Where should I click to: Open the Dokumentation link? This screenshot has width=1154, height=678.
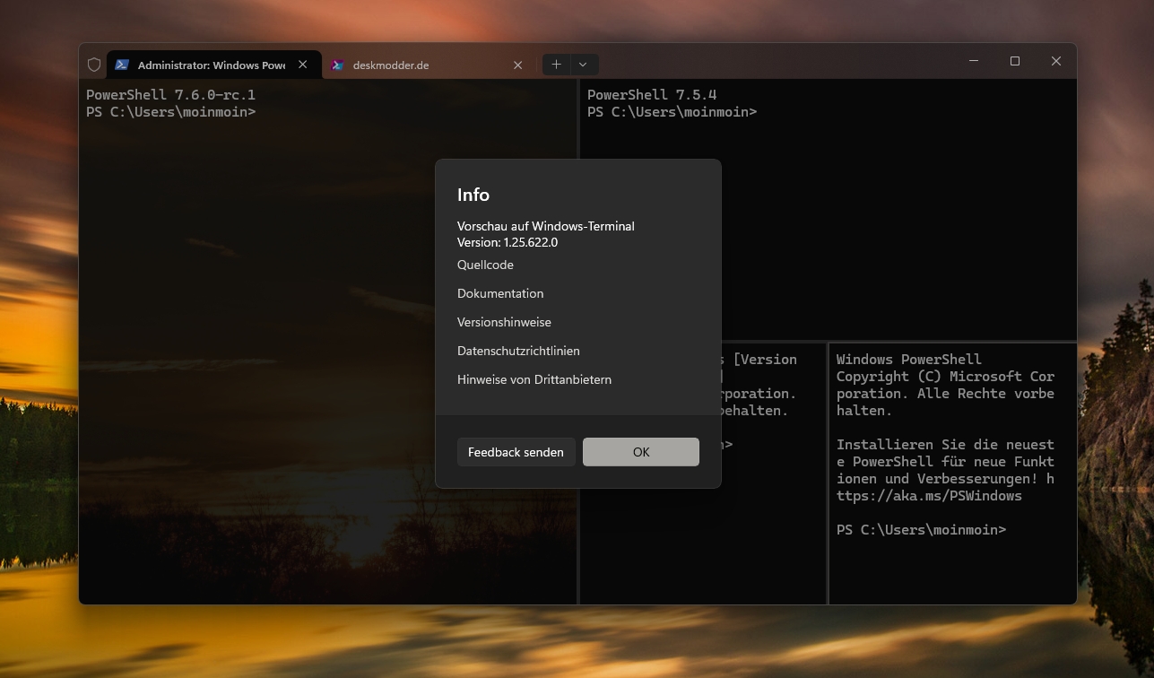(500, 293)
